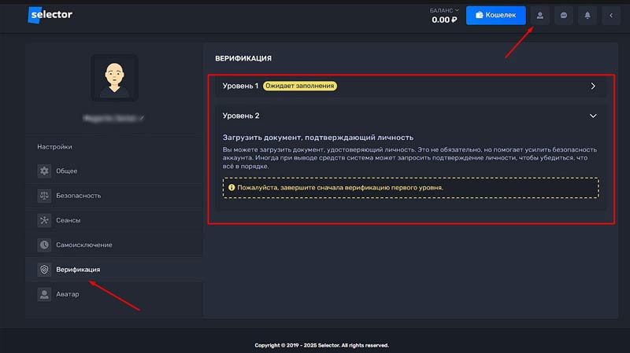The height and width of the screenshot is (353, 630).
Task: Select the Верификация sidebar item
Action: click(77, 270)
